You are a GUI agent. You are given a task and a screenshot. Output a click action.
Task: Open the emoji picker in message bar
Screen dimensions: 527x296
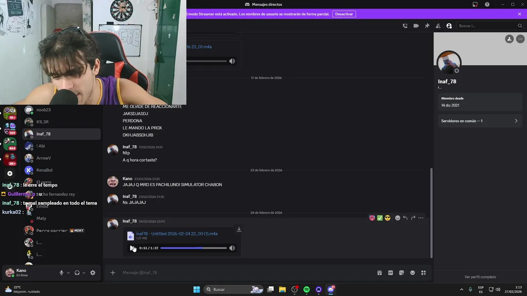413,273
